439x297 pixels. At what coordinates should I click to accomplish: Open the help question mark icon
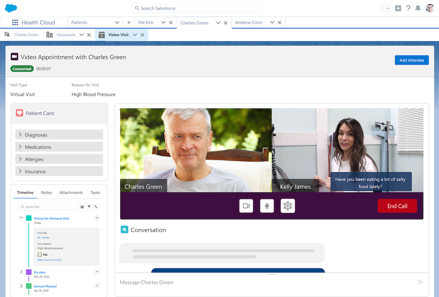coord(408,8)
